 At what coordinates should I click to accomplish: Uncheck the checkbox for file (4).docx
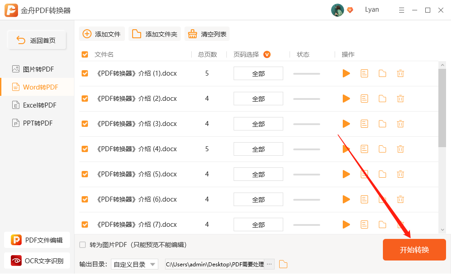(85, 149)
